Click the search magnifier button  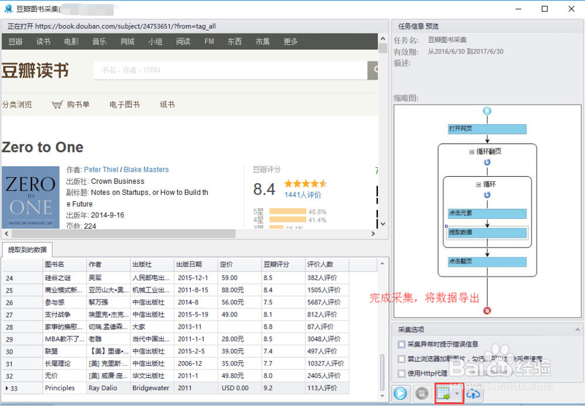point(373,70)
